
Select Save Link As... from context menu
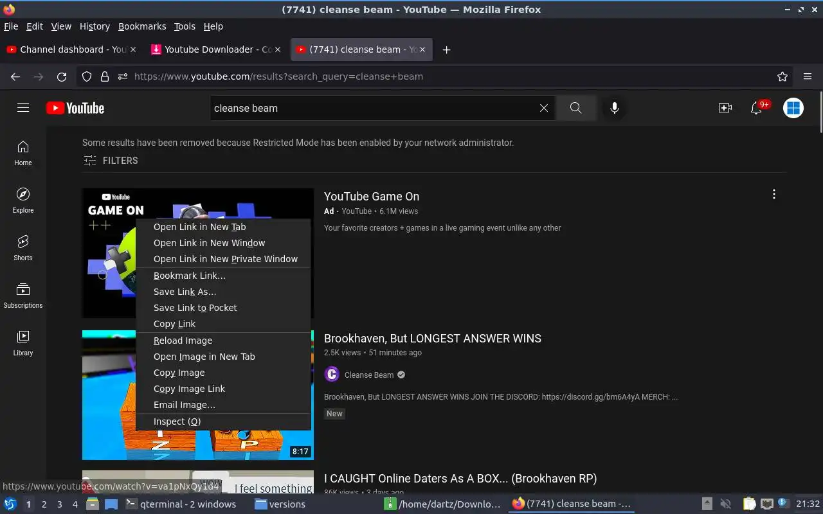(224, 292)
